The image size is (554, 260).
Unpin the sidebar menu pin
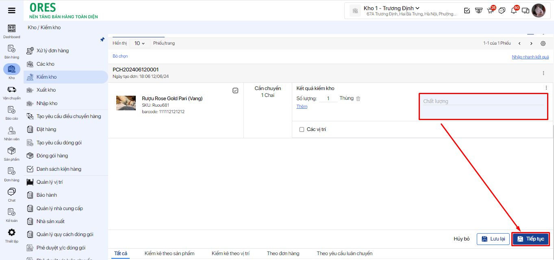(x=102, y=40)
